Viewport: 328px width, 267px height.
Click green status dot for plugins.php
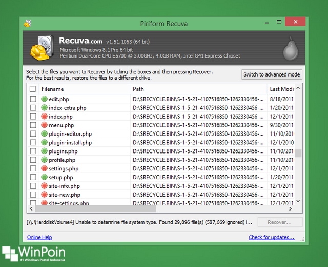pyautogui.click(x=44, y=151)
